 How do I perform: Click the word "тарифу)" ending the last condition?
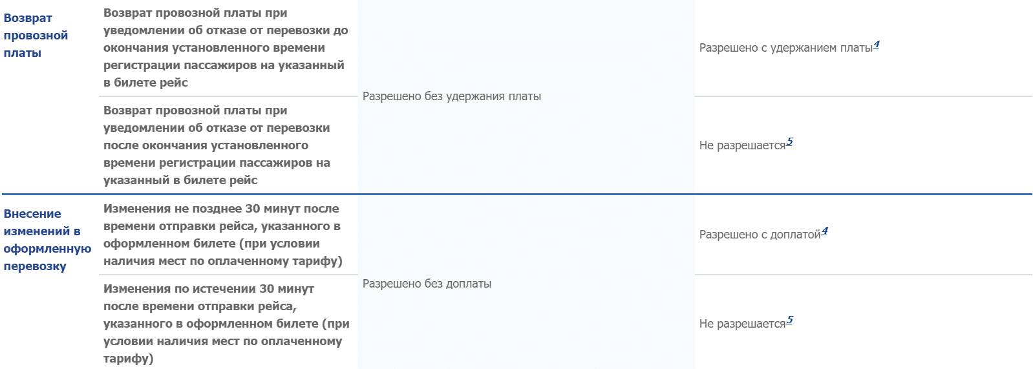[128, 359]
